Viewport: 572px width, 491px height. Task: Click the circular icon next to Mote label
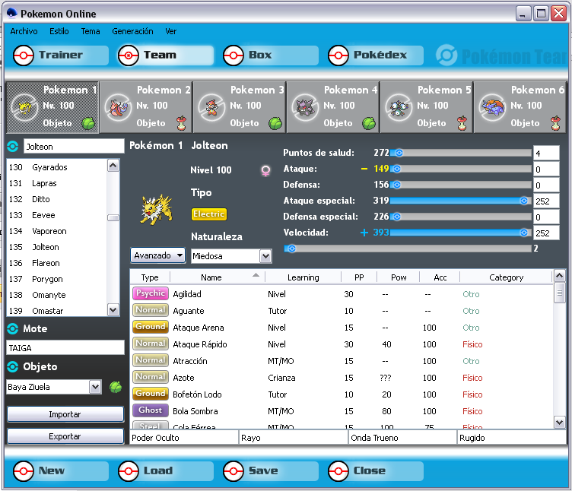12,329
